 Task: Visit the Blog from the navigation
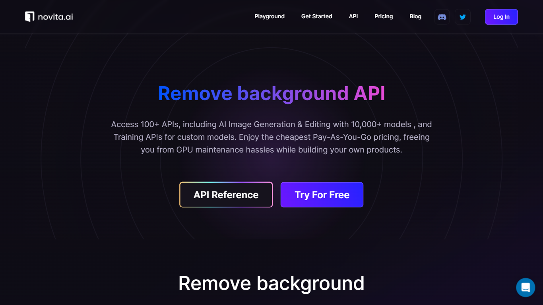click(x=415, y=16)
